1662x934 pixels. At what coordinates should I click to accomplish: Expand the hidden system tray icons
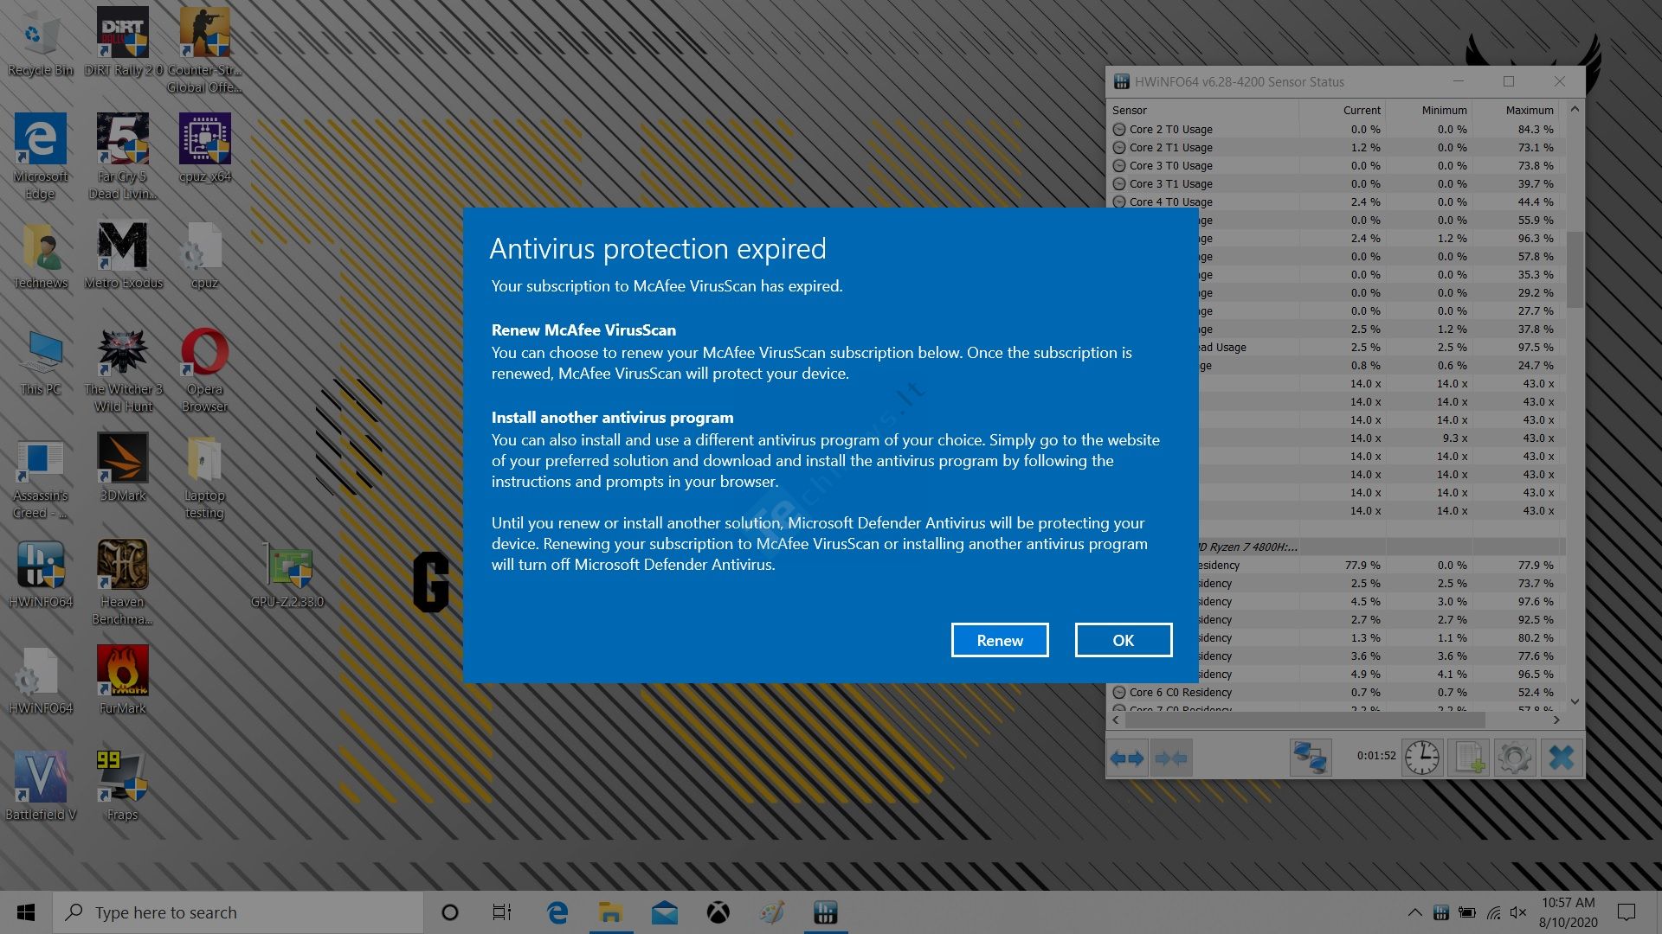click(x=1414, y=912)
